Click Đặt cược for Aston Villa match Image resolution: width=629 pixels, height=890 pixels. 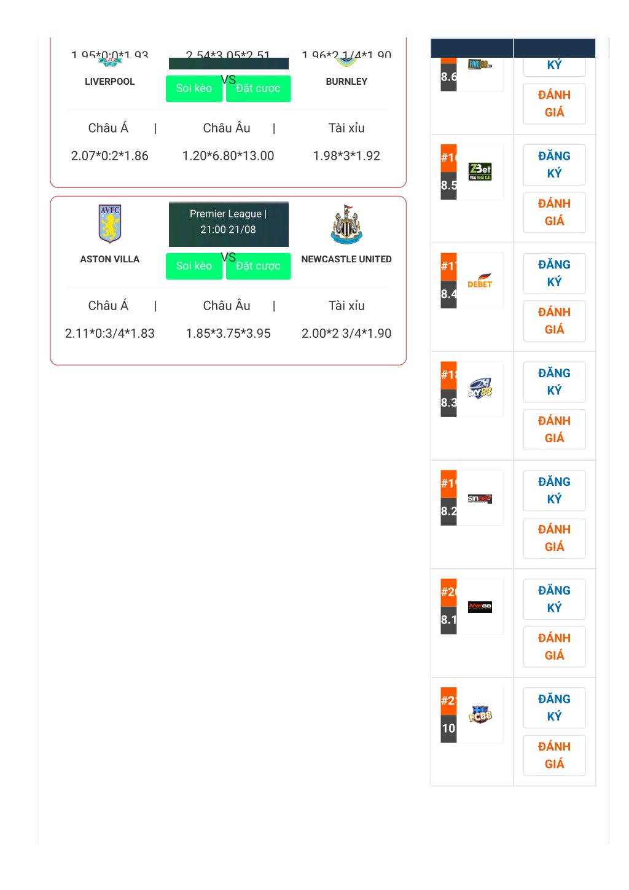[258, 266]
